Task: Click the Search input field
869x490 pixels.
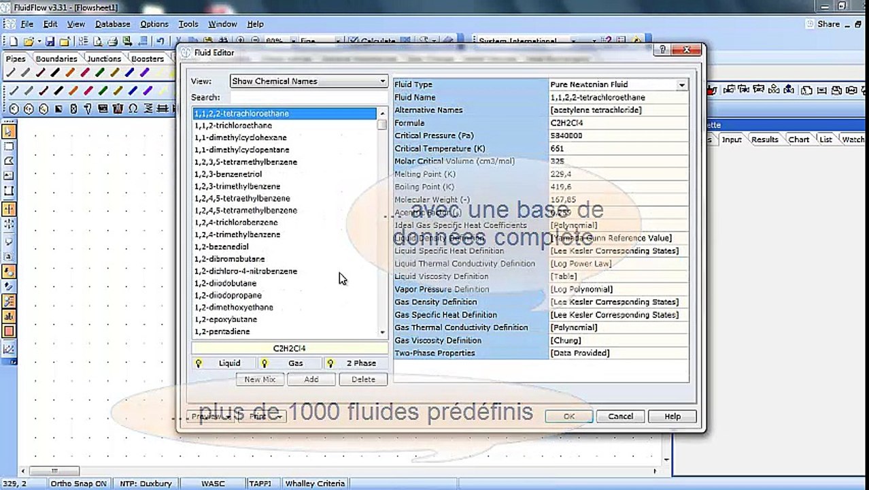Action: pos(309,98)
